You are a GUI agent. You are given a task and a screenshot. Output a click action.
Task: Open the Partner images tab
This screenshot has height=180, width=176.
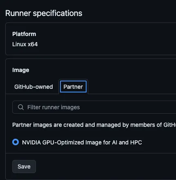[73, 87]
